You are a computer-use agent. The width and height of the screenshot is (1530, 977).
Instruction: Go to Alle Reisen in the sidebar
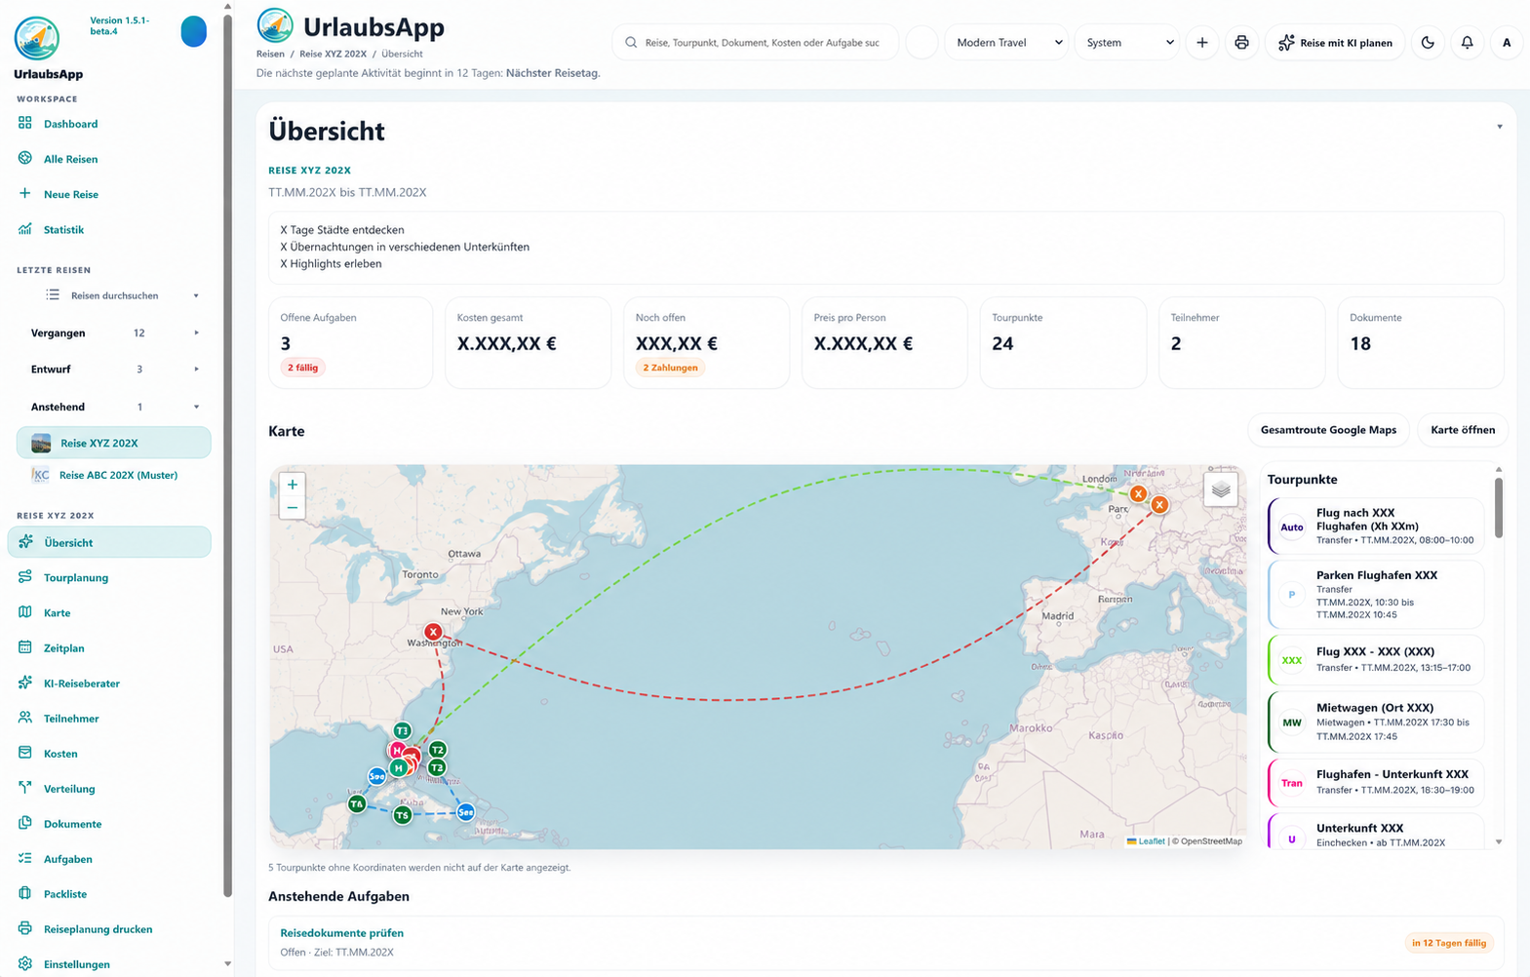(x=109, y=159)
